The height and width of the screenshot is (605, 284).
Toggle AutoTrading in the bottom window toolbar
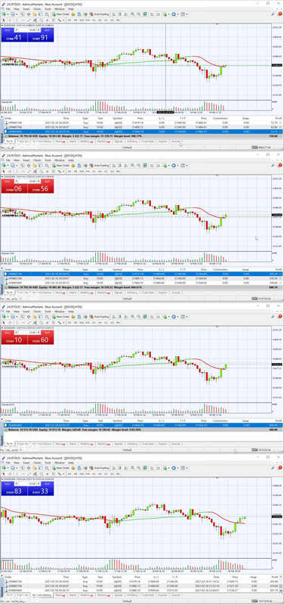[x=99, y=467]
